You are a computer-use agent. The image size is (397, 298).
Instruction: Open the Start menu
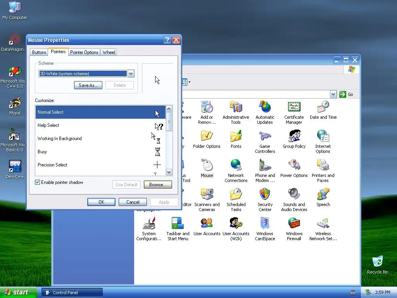click(x=19, y=293)
